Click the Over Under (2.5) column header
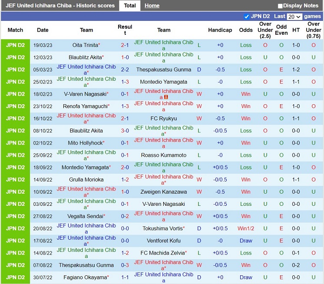The image size is (324, 284). coord(265,30)
